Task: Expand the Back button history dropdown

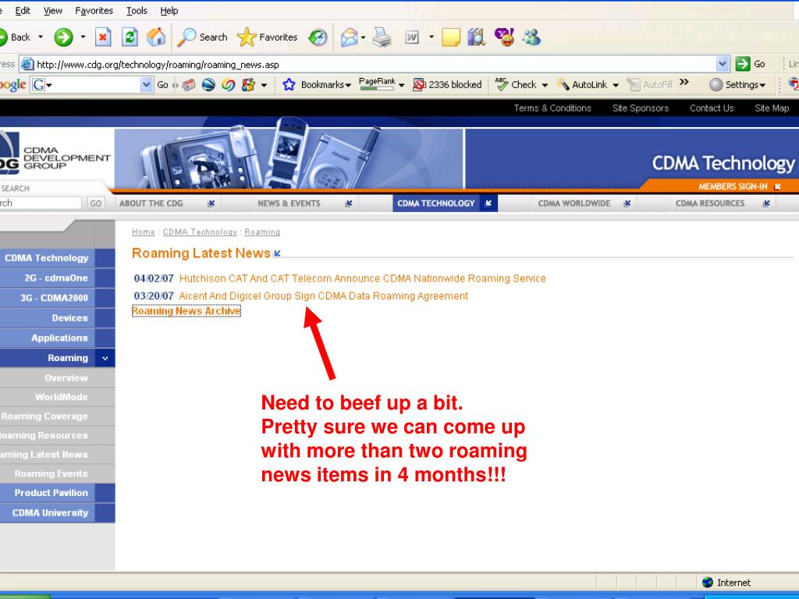Action: 41,37
